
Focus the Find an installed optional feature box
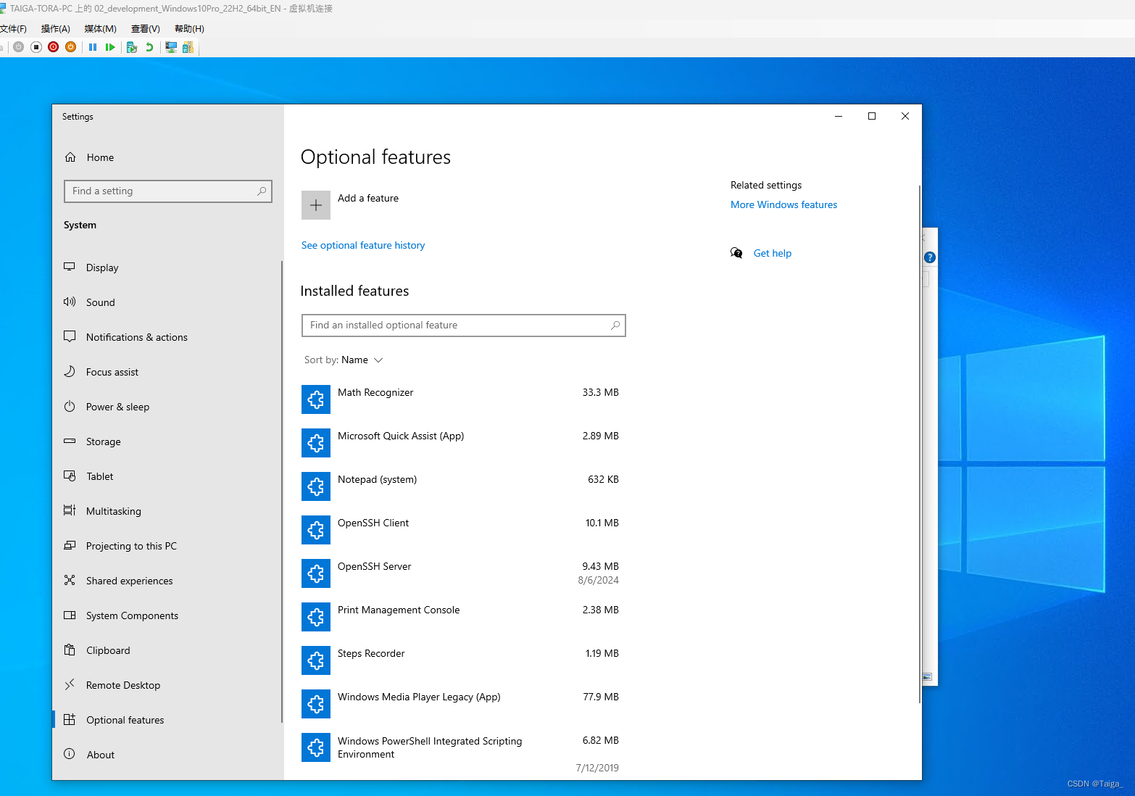coord(464,326)
